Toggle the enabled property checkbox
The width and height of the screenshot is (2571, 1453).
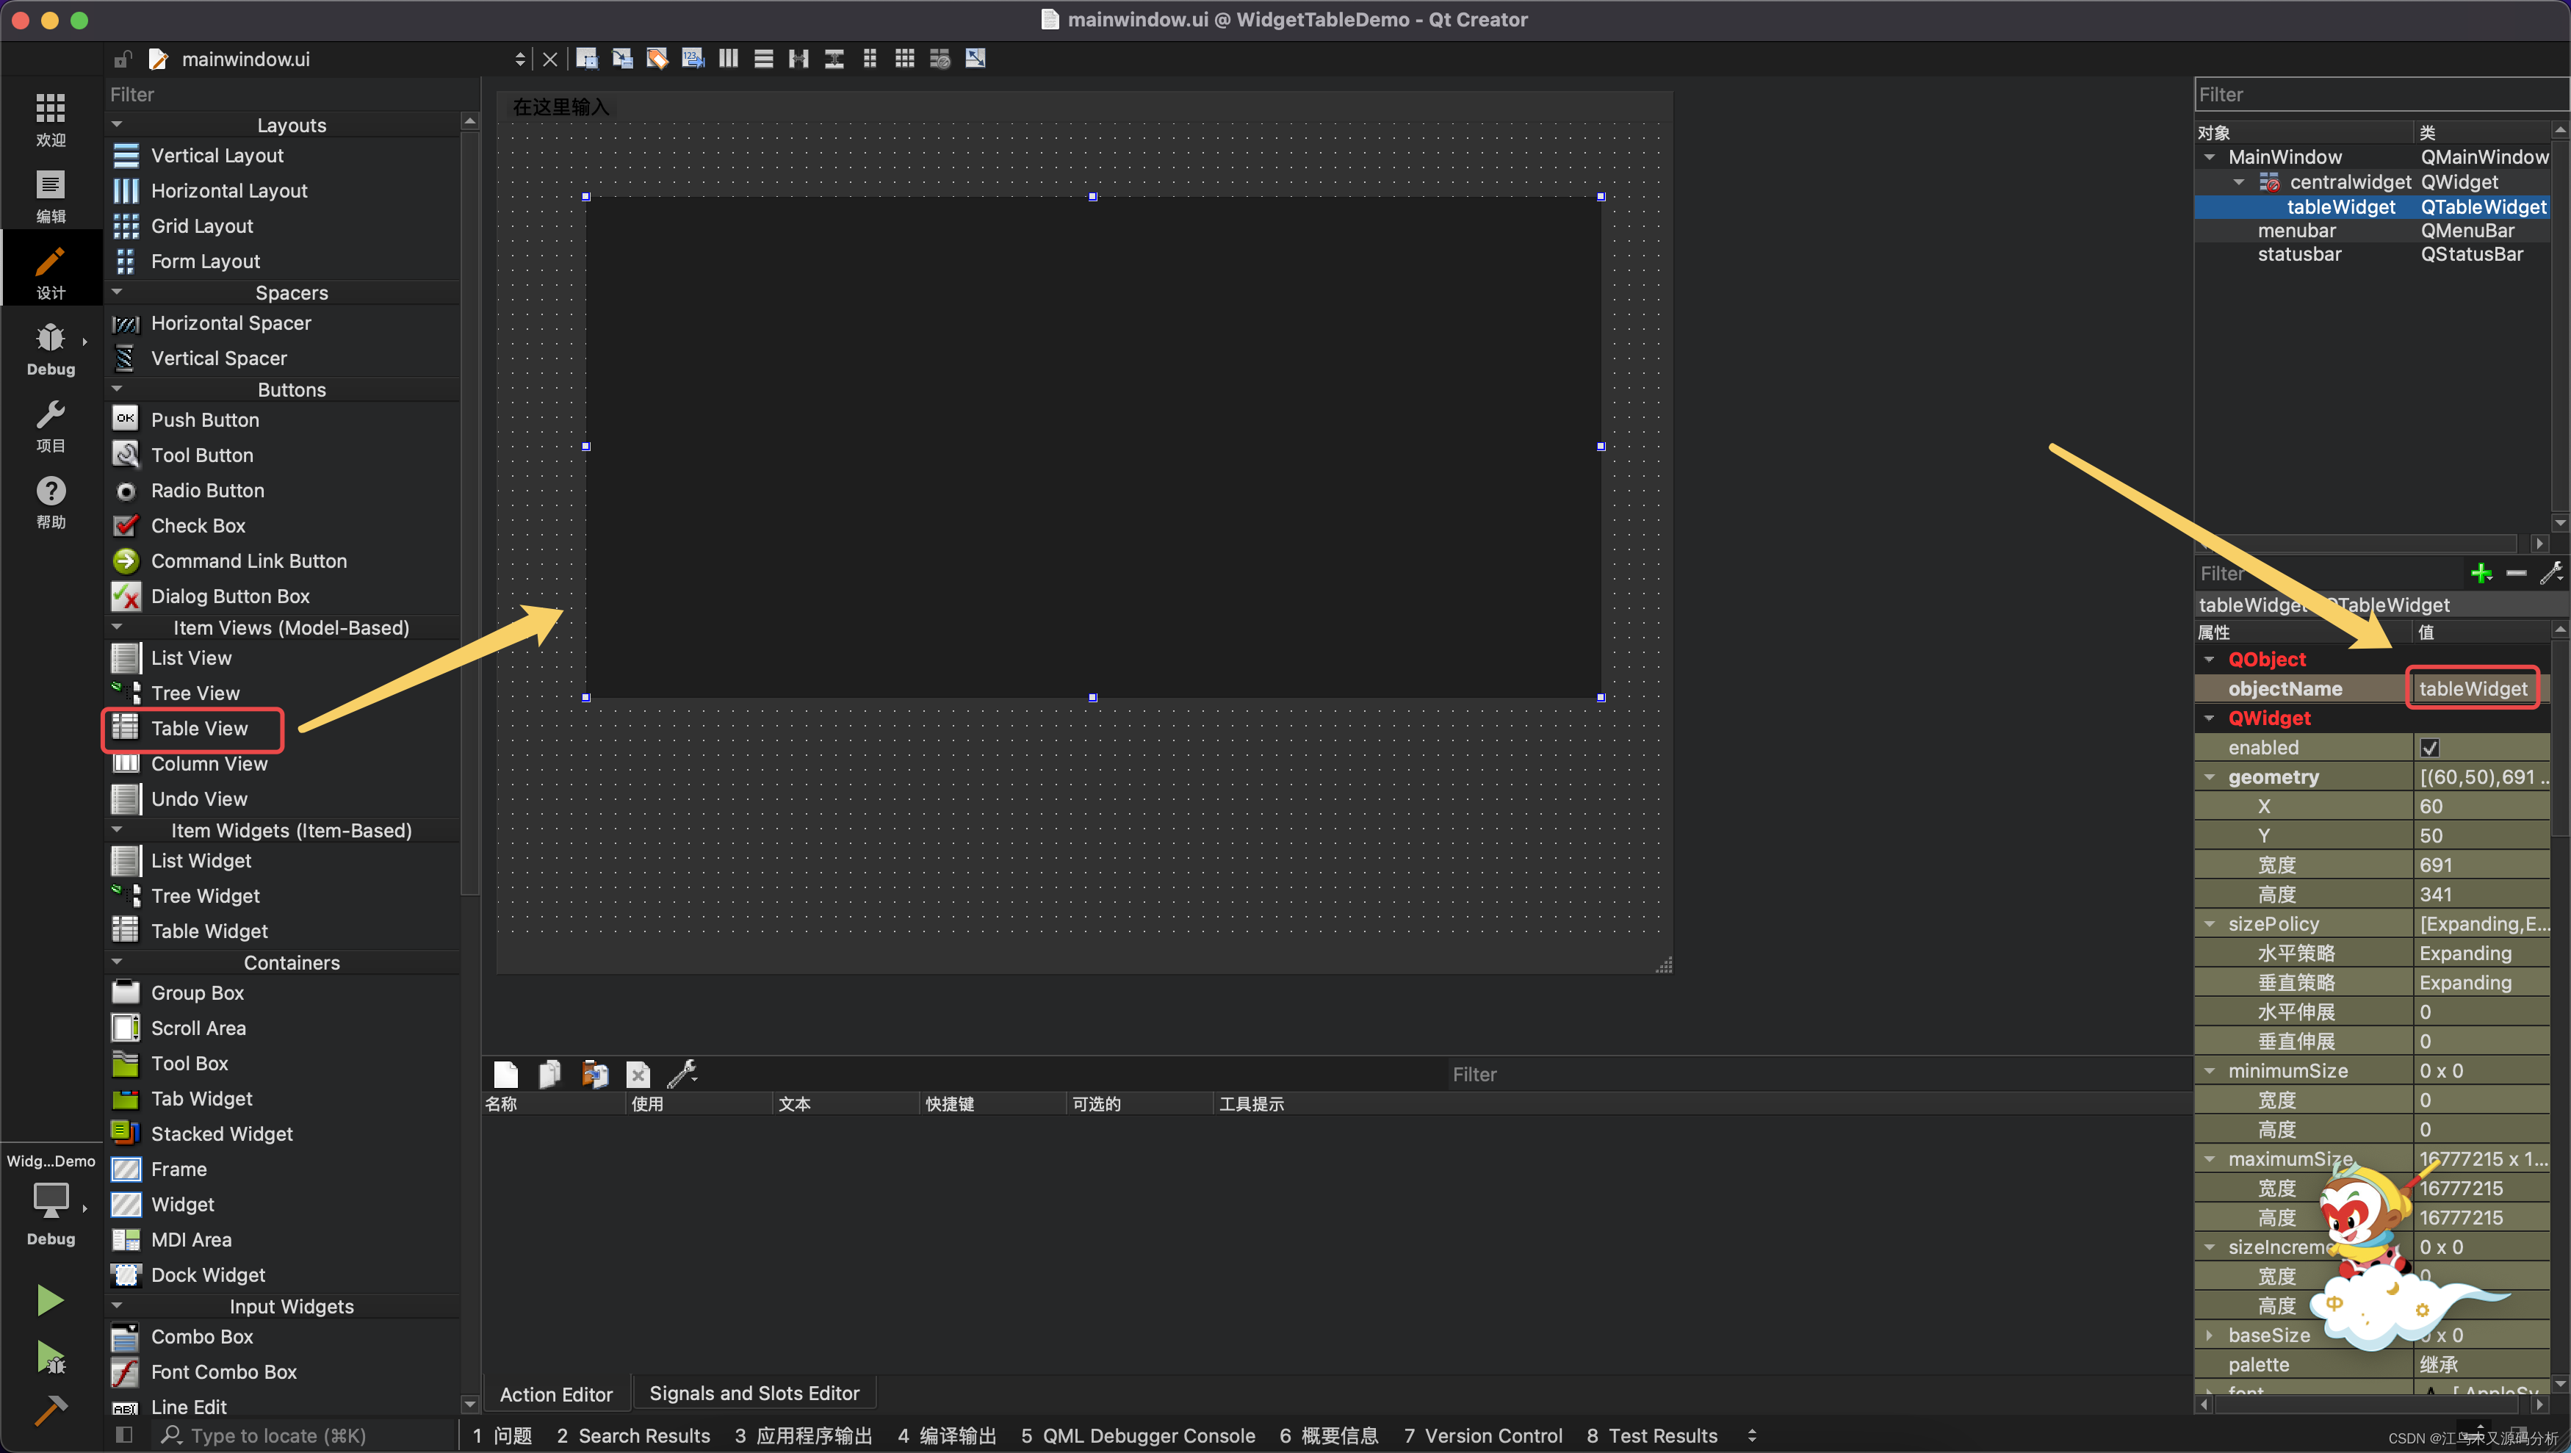(2429, 748)
